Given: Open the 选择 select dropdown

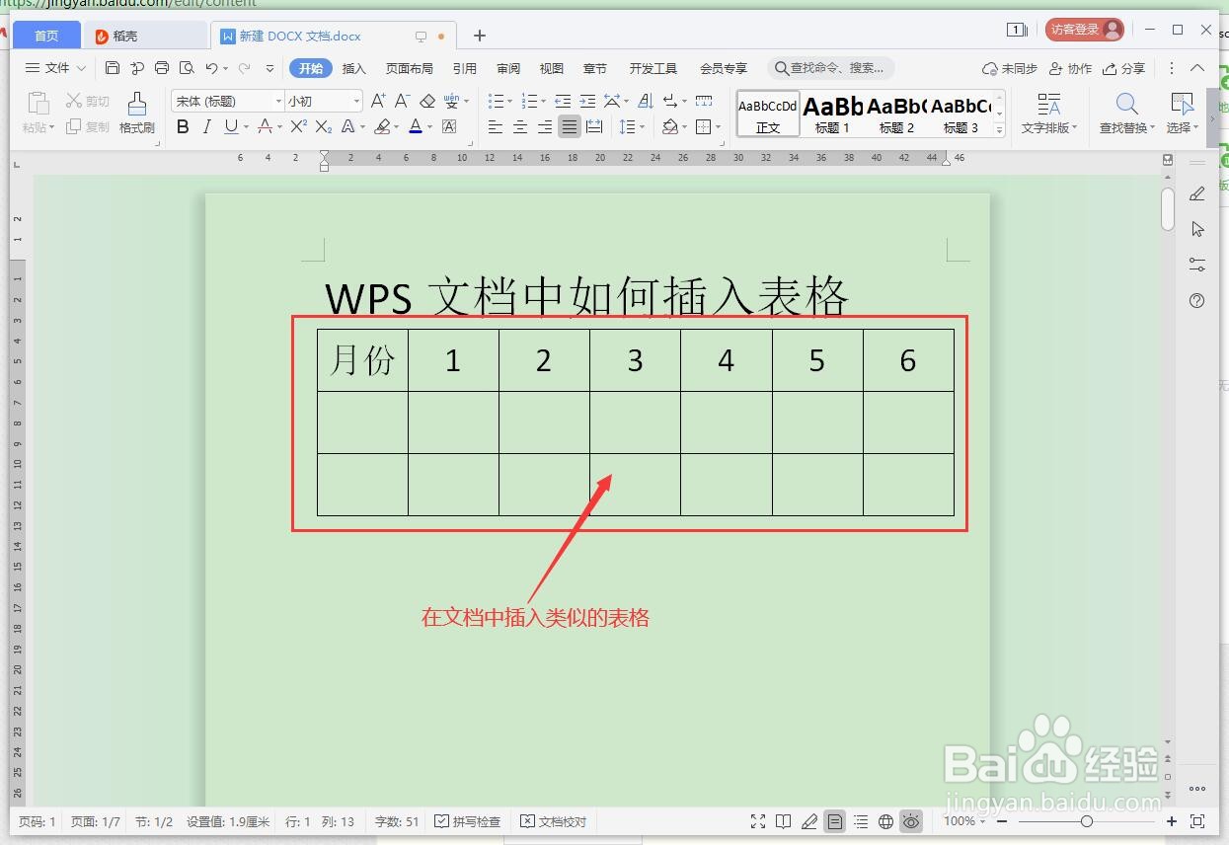Looking at the screenshot, I should tap(1182, 127).
